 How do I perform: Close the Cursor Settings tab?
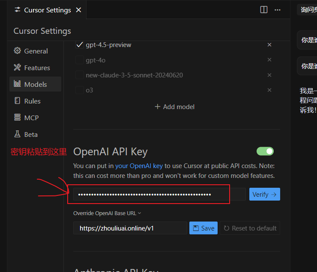(78, 10)
